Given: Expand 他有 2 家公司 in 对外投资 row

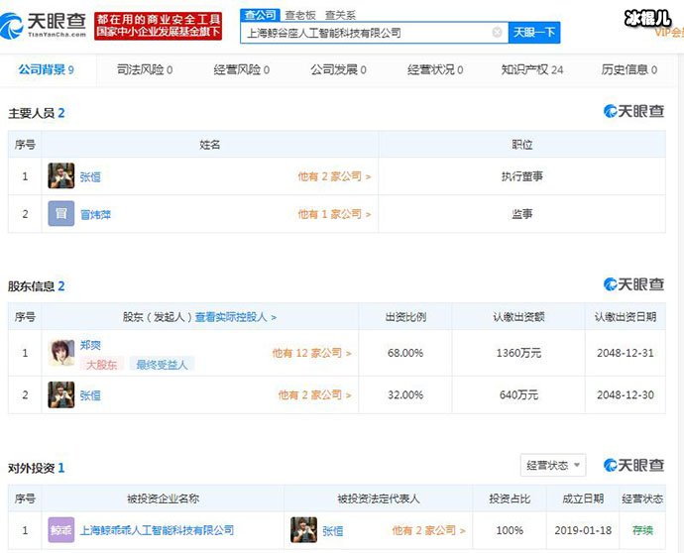Looking at the screenshot, I should pos(428,531).
